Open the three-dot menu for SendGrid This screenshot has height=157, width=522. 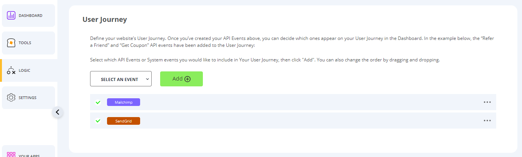tap(487, 121)
